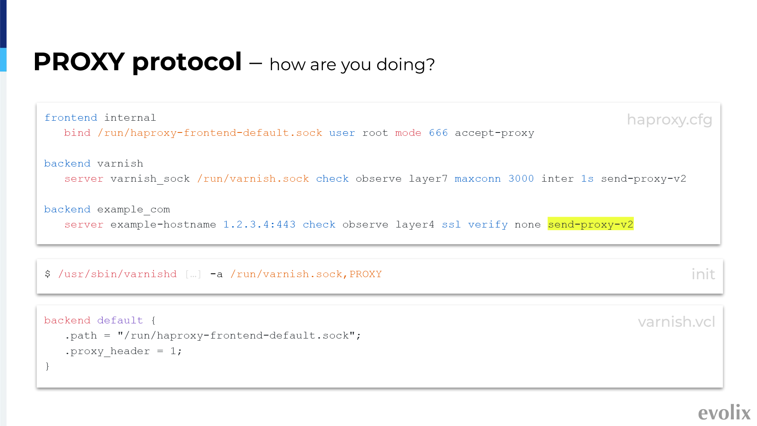
Task: Click the 'init' label
Action: (x=703, y=274)
